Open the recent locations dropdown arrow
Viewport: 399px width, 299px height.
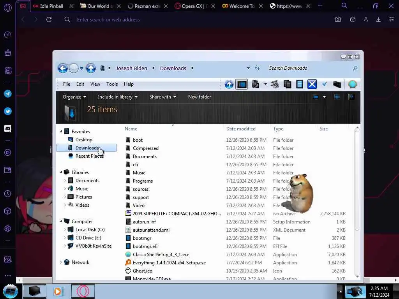coord(81,69)
